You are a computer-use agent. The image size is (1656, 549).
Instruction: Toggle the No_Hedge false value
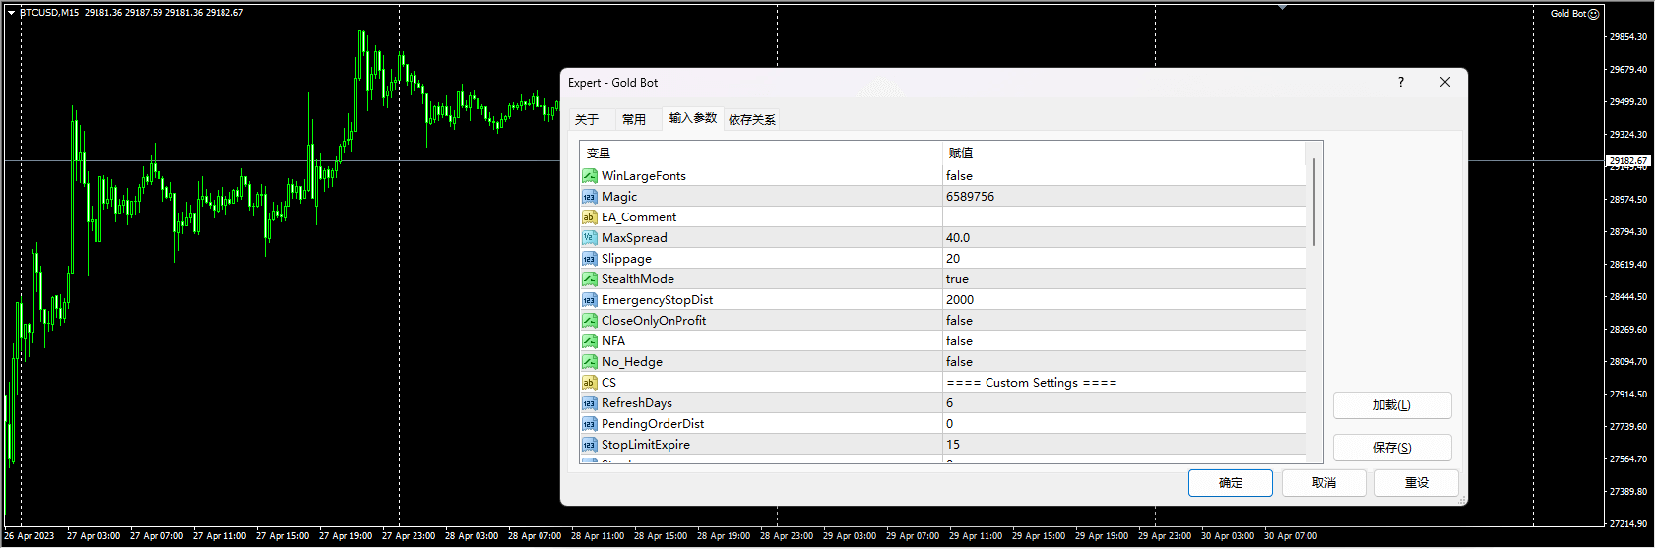click(1122, 362)
